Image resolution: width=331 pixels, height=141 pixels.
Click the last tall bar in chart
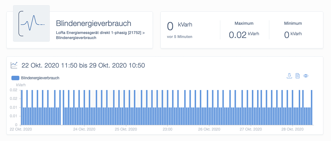coord(312,107)
